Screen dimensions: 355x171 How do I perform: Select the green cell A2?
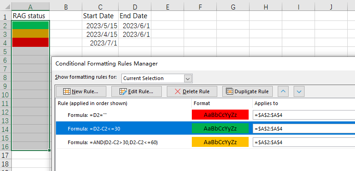click(x=30, y=25)
